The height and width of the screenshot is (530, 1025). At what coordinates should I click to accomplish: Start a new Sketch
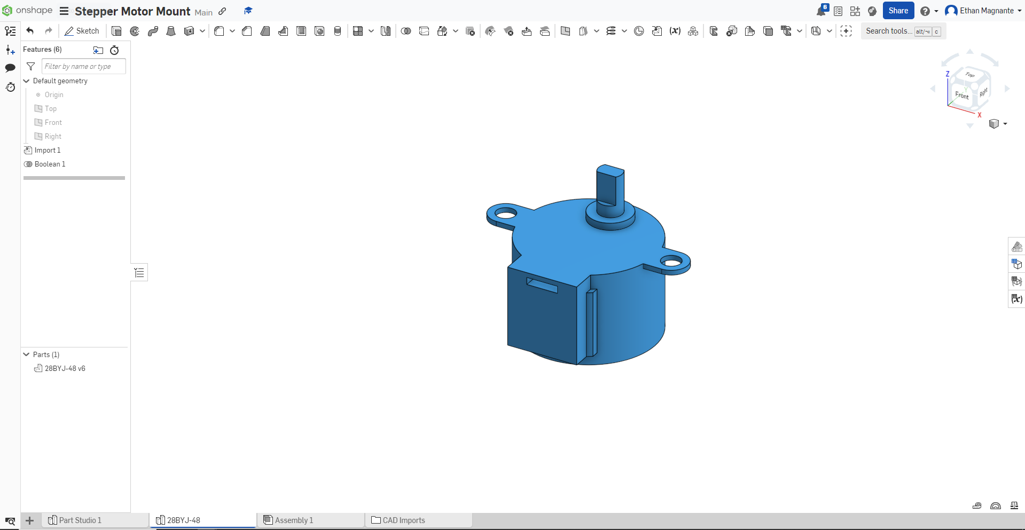coord(82,31)
